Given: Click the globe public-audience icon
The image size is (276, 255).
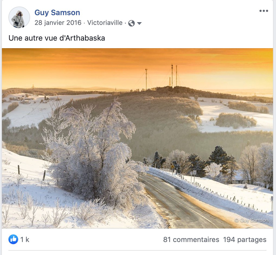Looking at the screenshot, I should (131, 23).
